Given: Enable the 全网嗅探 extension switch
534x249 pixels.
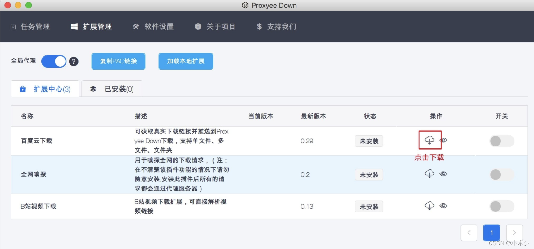Looking at the screenshot, I should click(502, 175).
